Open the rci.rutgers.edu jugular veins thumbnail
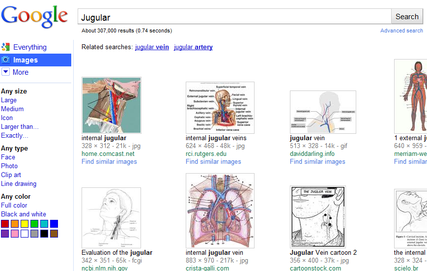Viewport: 427px width, 271px height. tap(220, 108)
